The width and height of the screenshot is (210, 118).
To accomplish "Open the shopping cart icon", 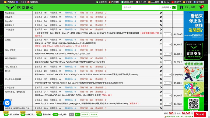I will [201, 8].
